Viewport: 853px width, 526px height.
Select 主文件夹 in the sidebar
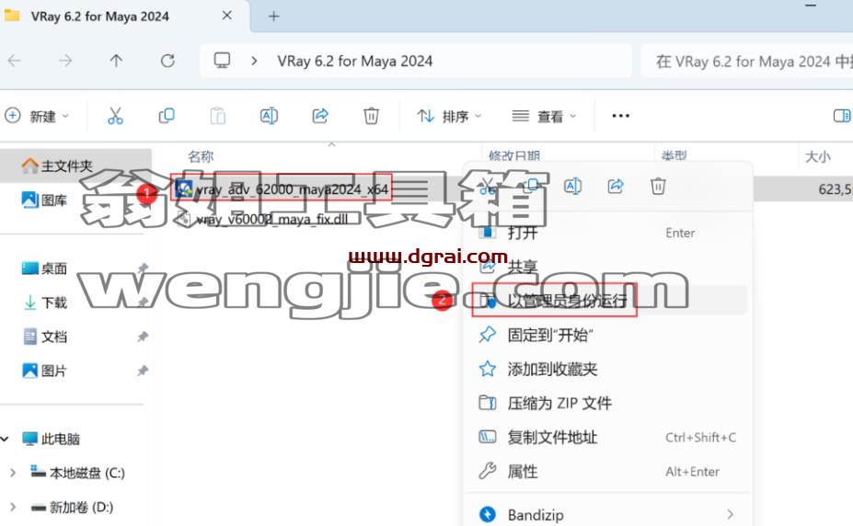(75, 166)
